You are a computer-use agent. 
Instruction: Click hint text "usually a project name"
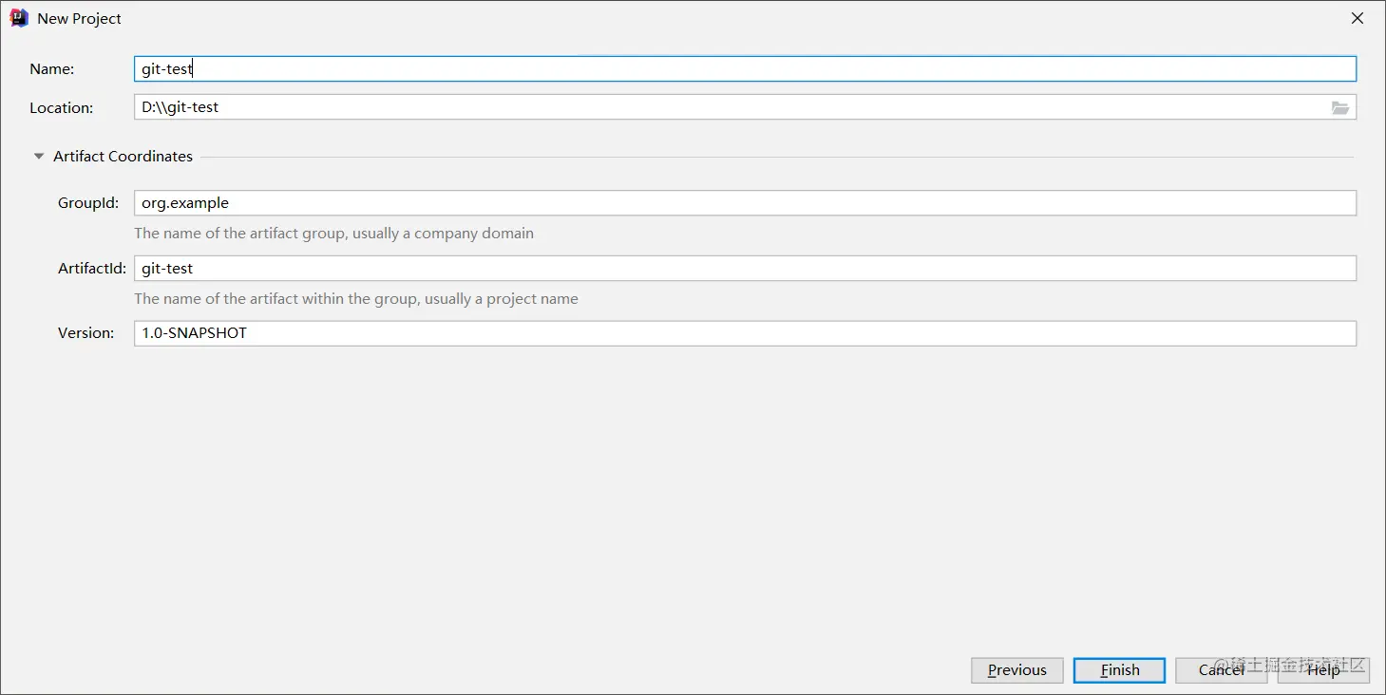pyautogui.click(x=502, y=298)
